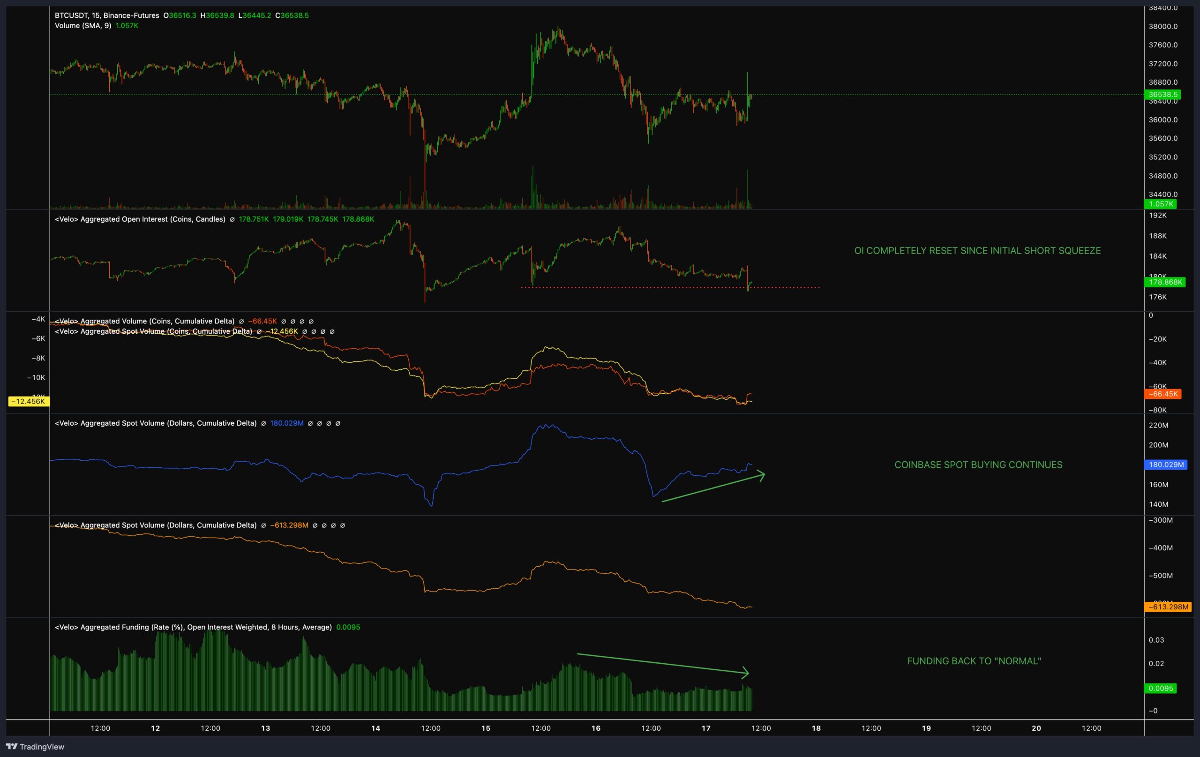This screenshot has width=1200, height=757.
Task: Click the -400M axis label
Action: [1161, 547]
